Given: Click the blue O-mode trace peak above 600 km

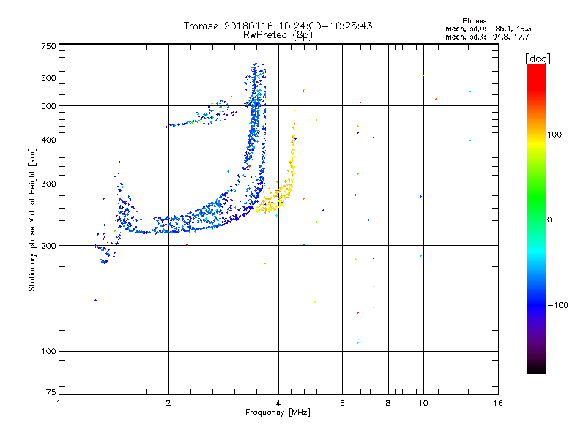Looking at the screenshot, I should [x=256, y=70].
